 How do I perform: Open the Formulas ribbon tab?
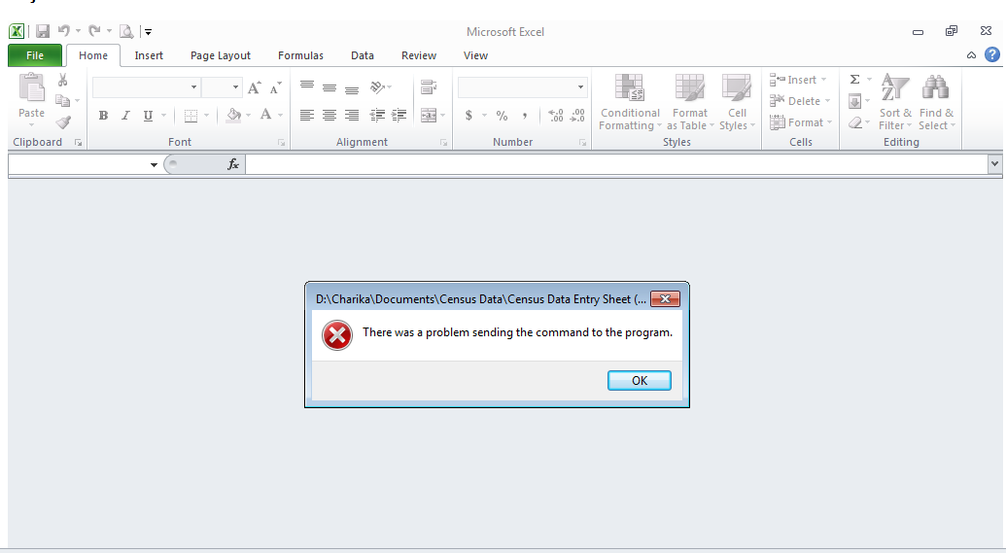300,55
